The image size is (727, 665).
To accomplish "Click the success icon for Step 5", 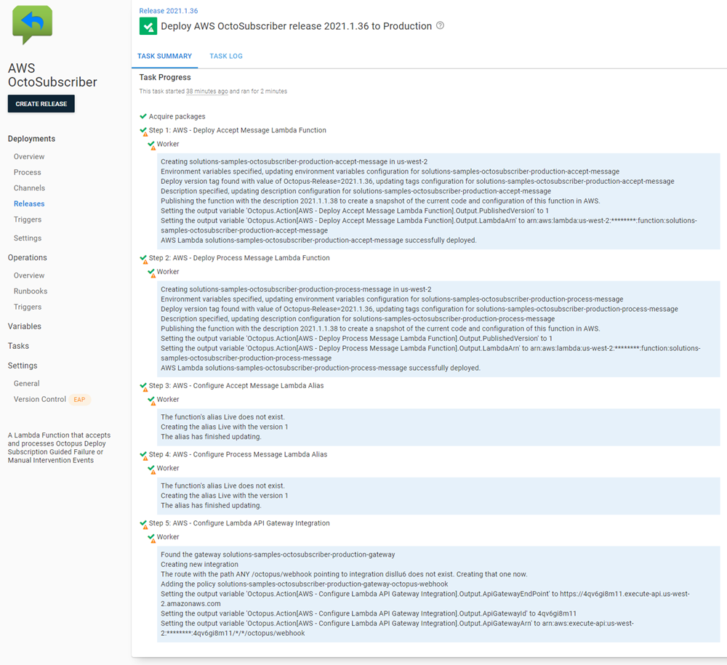I will 142,523.
